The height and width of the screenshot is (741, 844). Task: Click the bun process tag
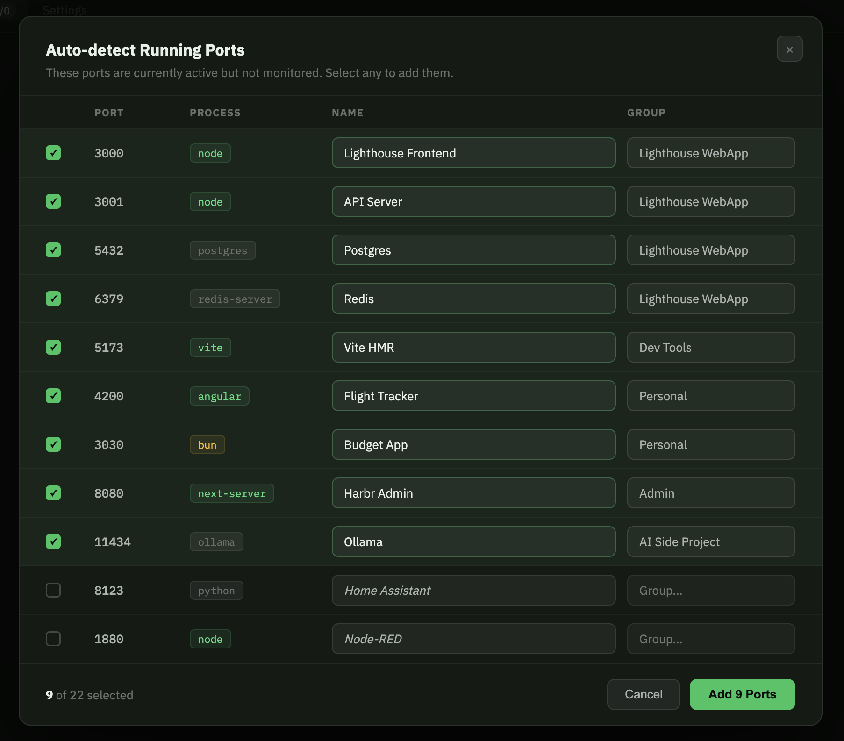pyautogui.click(x=207, y=444)
